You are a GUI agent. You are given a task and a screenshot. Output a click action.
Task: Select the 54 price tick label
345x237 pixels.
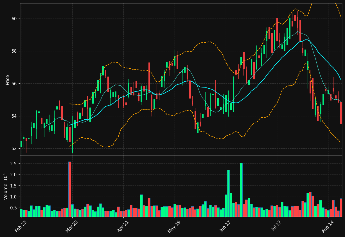tap(14, 116)
